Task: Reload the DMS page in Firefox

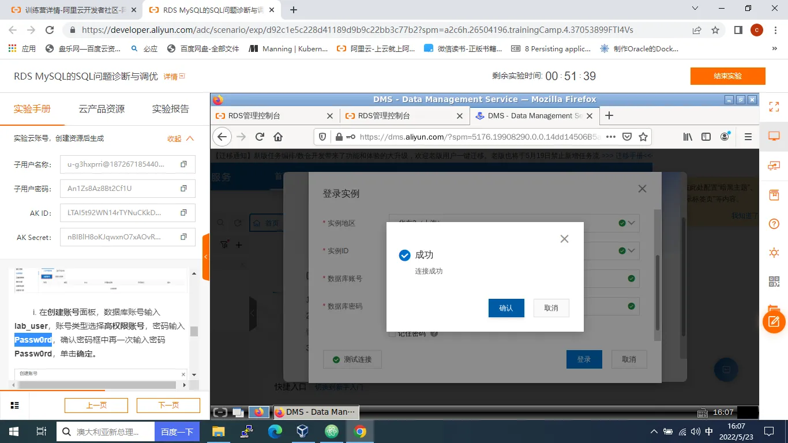Action: pos(260,137)
